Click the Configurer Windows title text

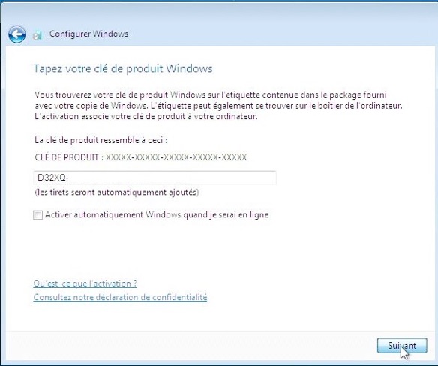pyautogui.click(x=88, y=34)
